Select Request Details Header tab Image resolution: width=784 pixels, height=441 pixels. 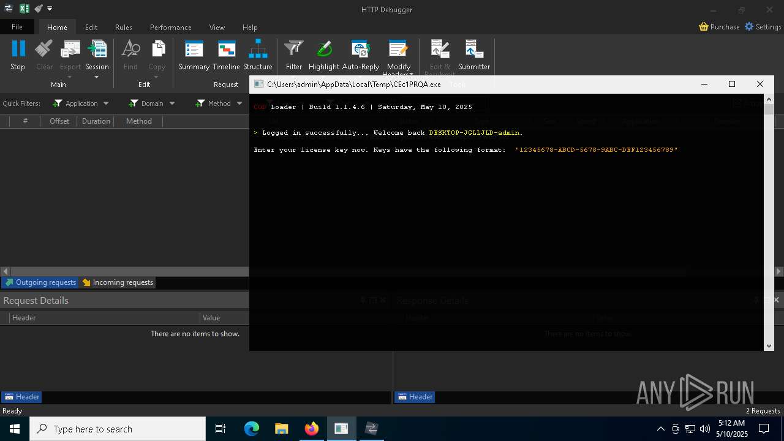click(x=21, y=397)
